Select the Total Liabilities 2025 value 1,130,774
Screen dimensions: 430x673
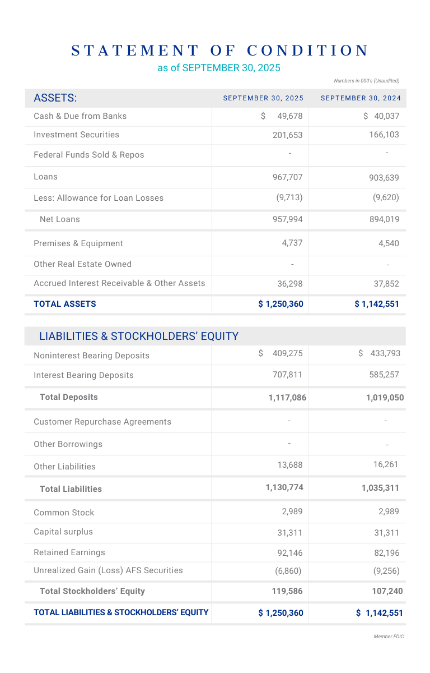click(284, 487)
